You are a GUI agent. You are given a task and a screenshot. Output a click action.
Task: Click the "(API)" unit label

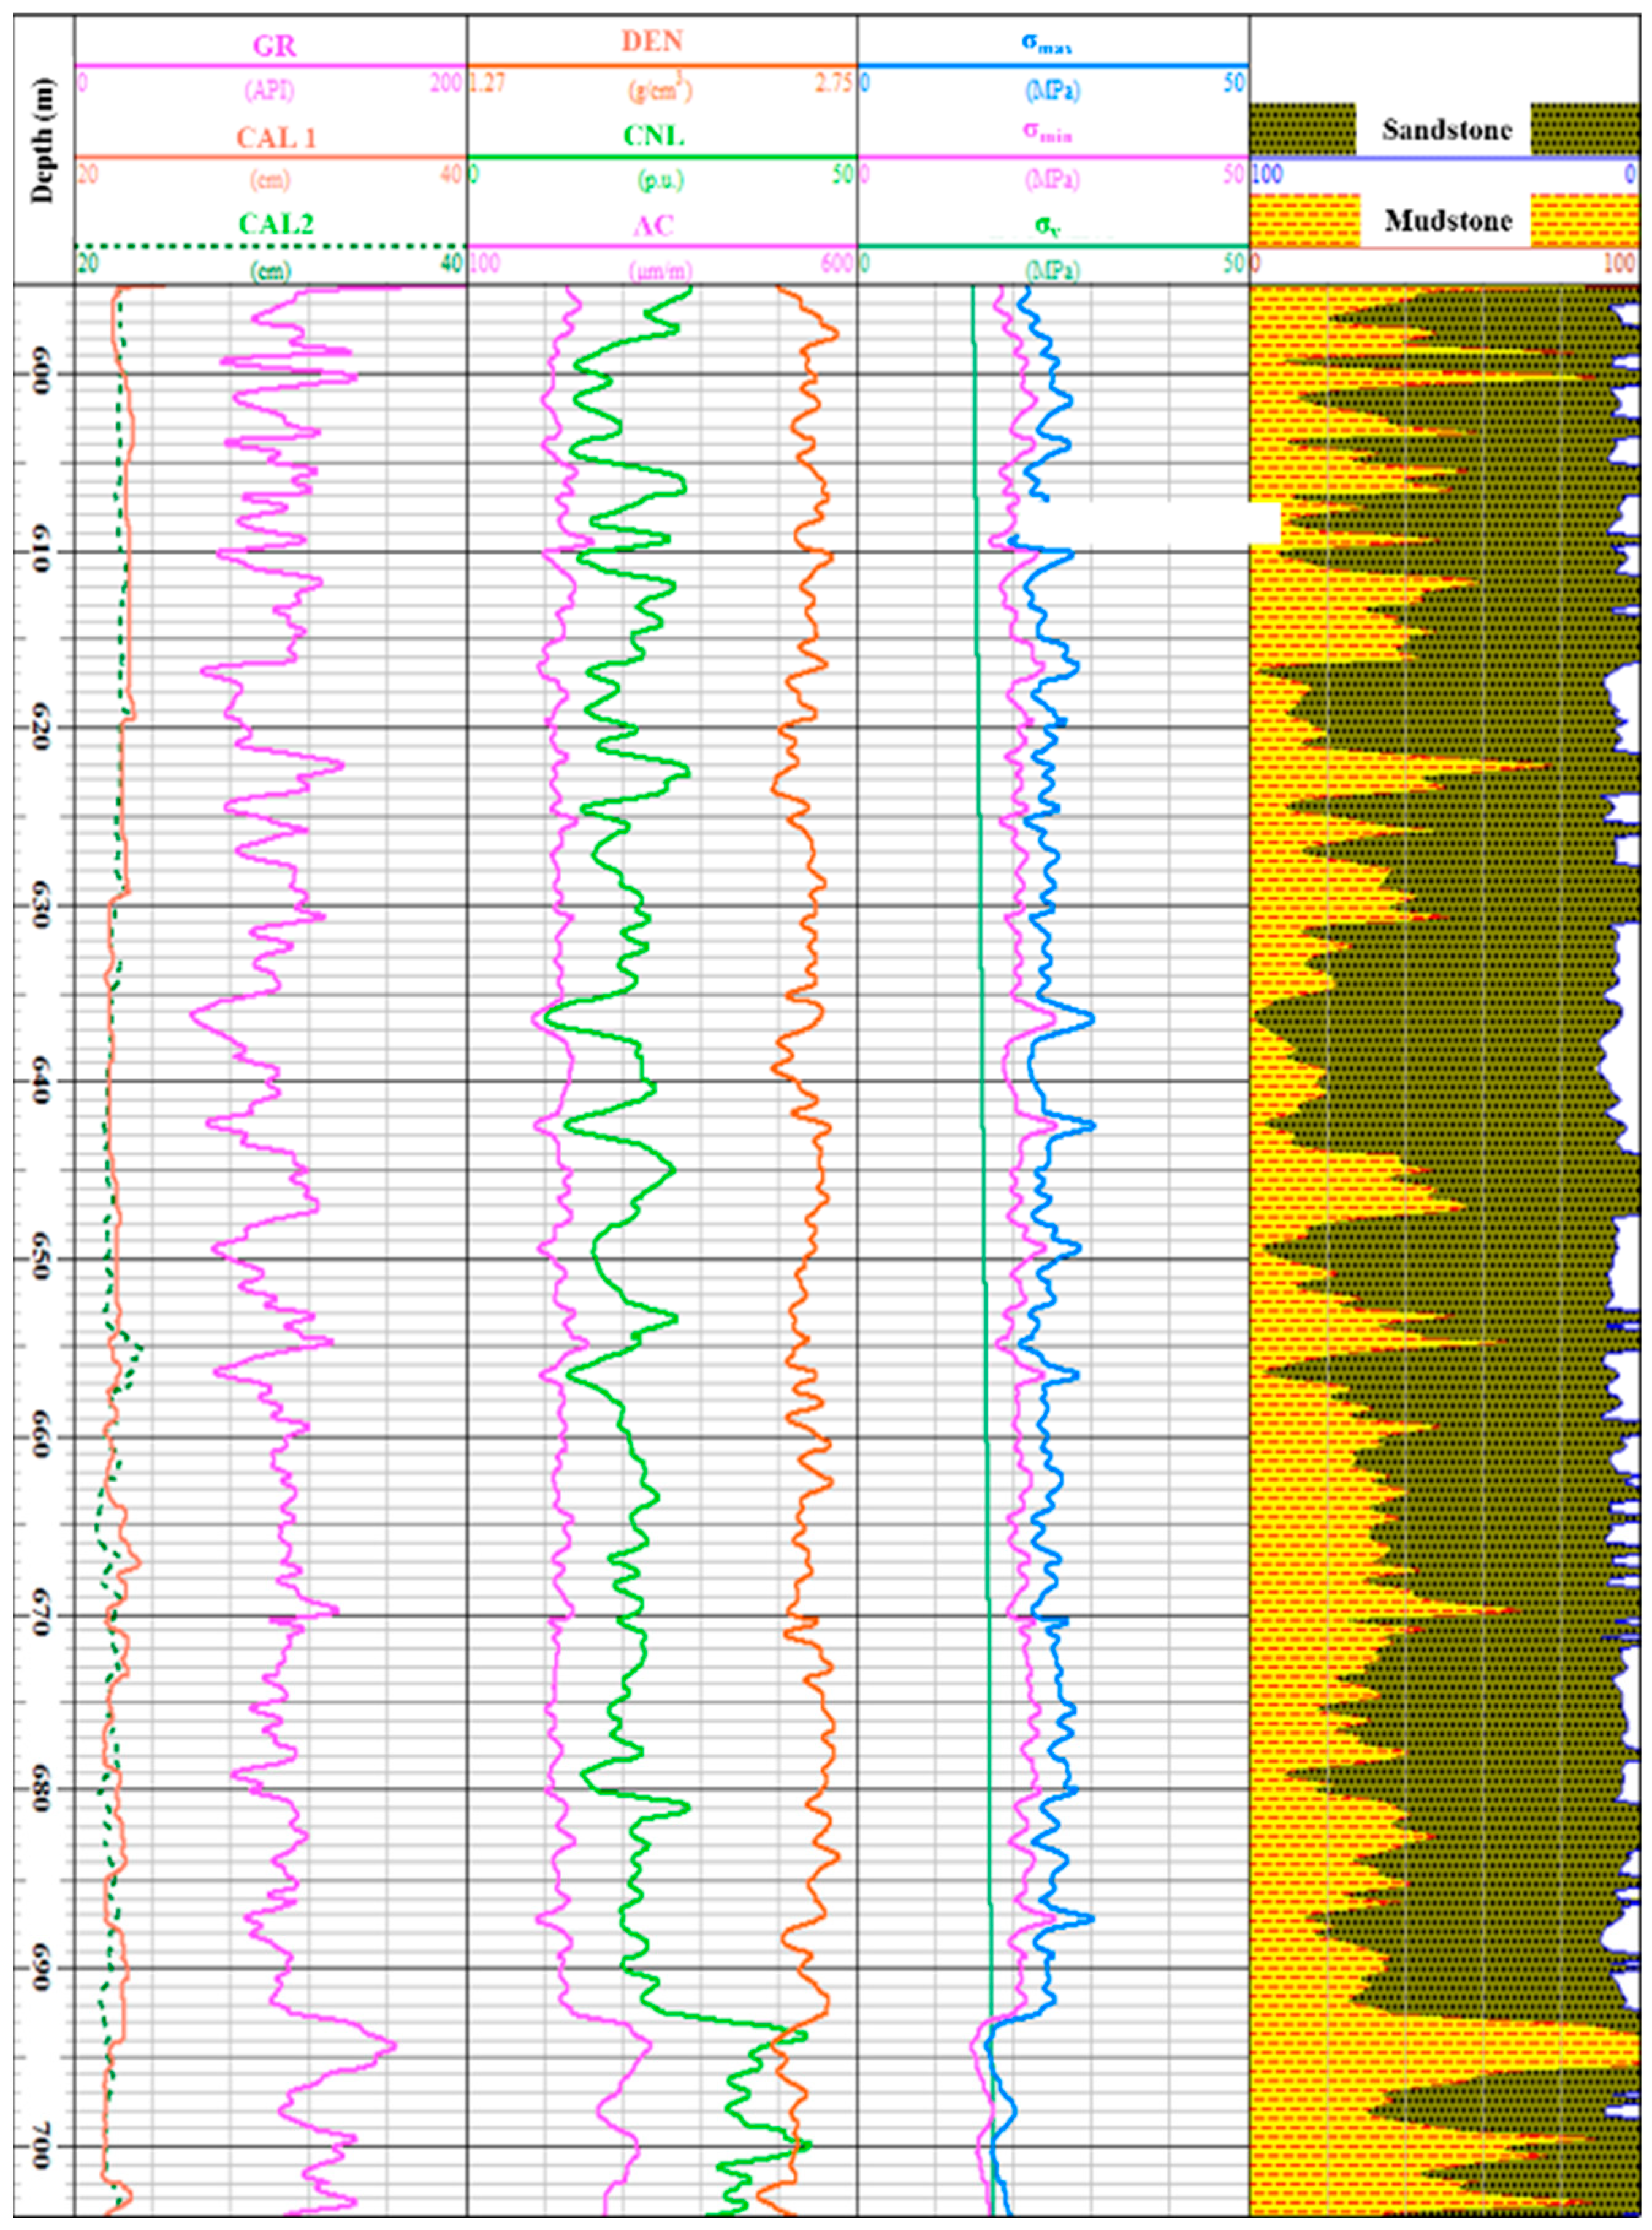270,91
